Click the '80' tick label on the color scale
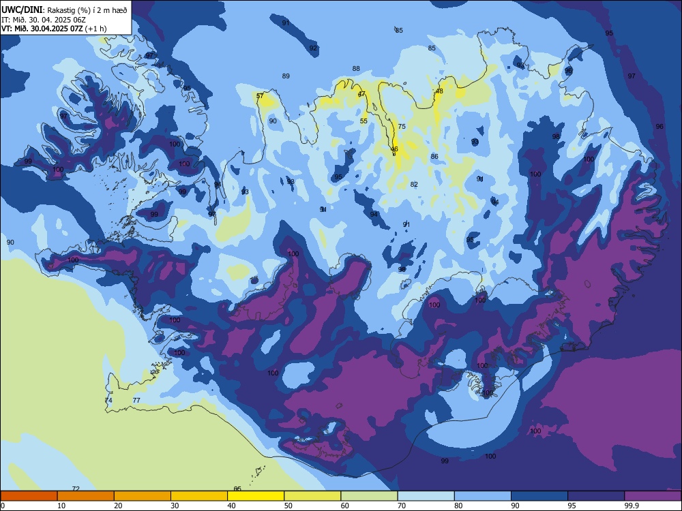Viewport: 682px width, 511px height. [x=458, y=506]
